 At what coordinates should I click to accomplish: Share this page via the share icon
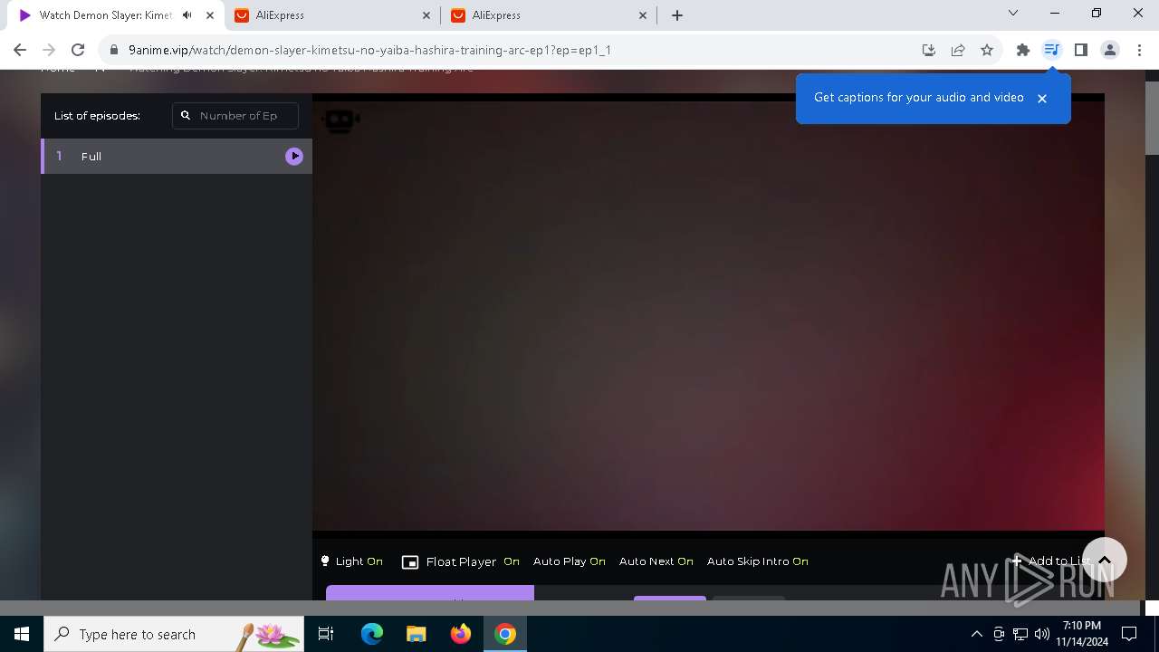coord(958,50)
